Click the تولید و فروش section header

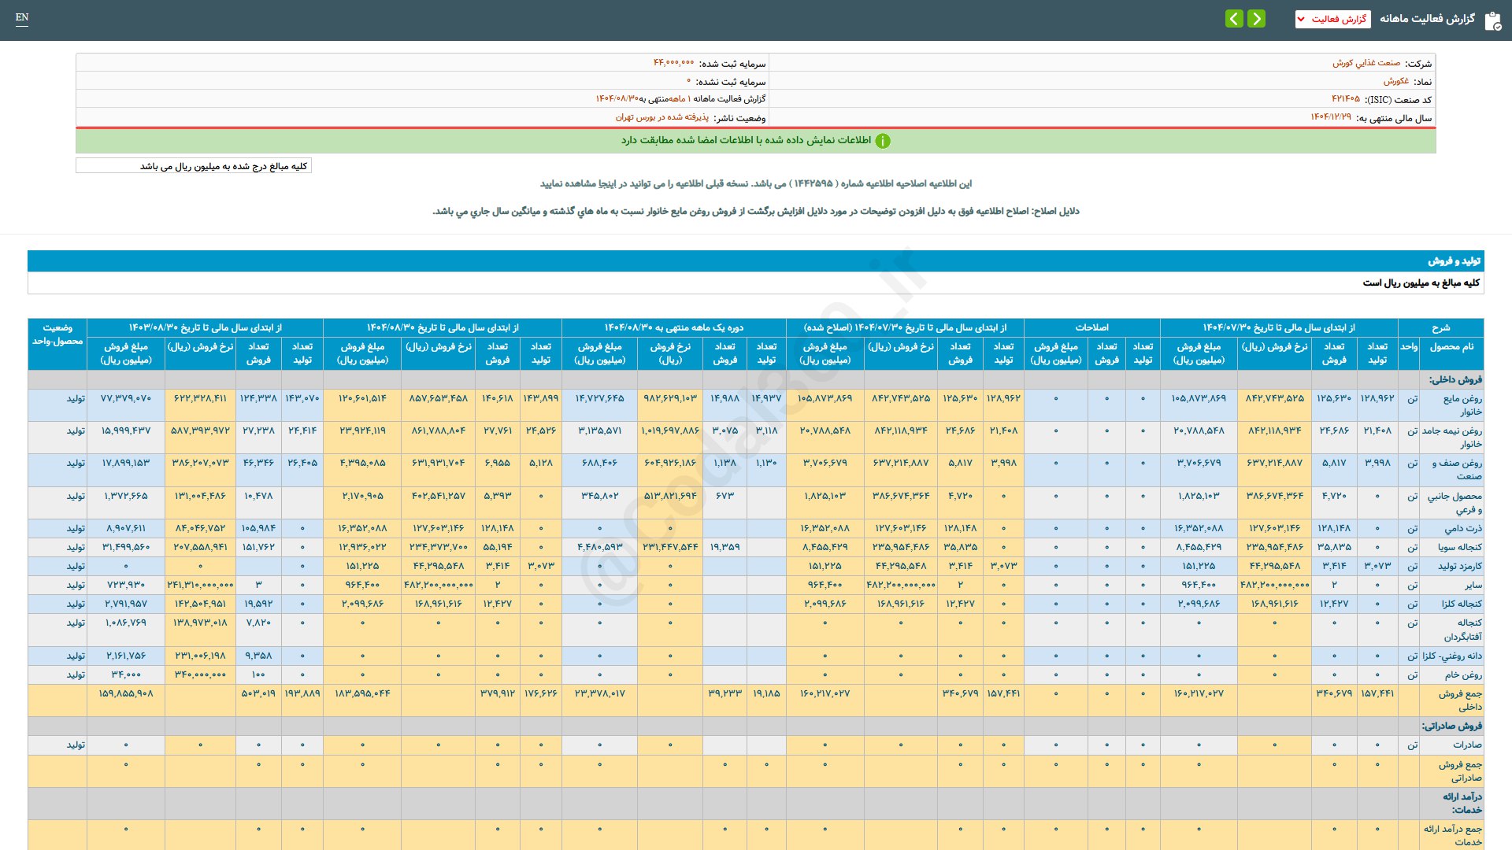point(1454,261)
